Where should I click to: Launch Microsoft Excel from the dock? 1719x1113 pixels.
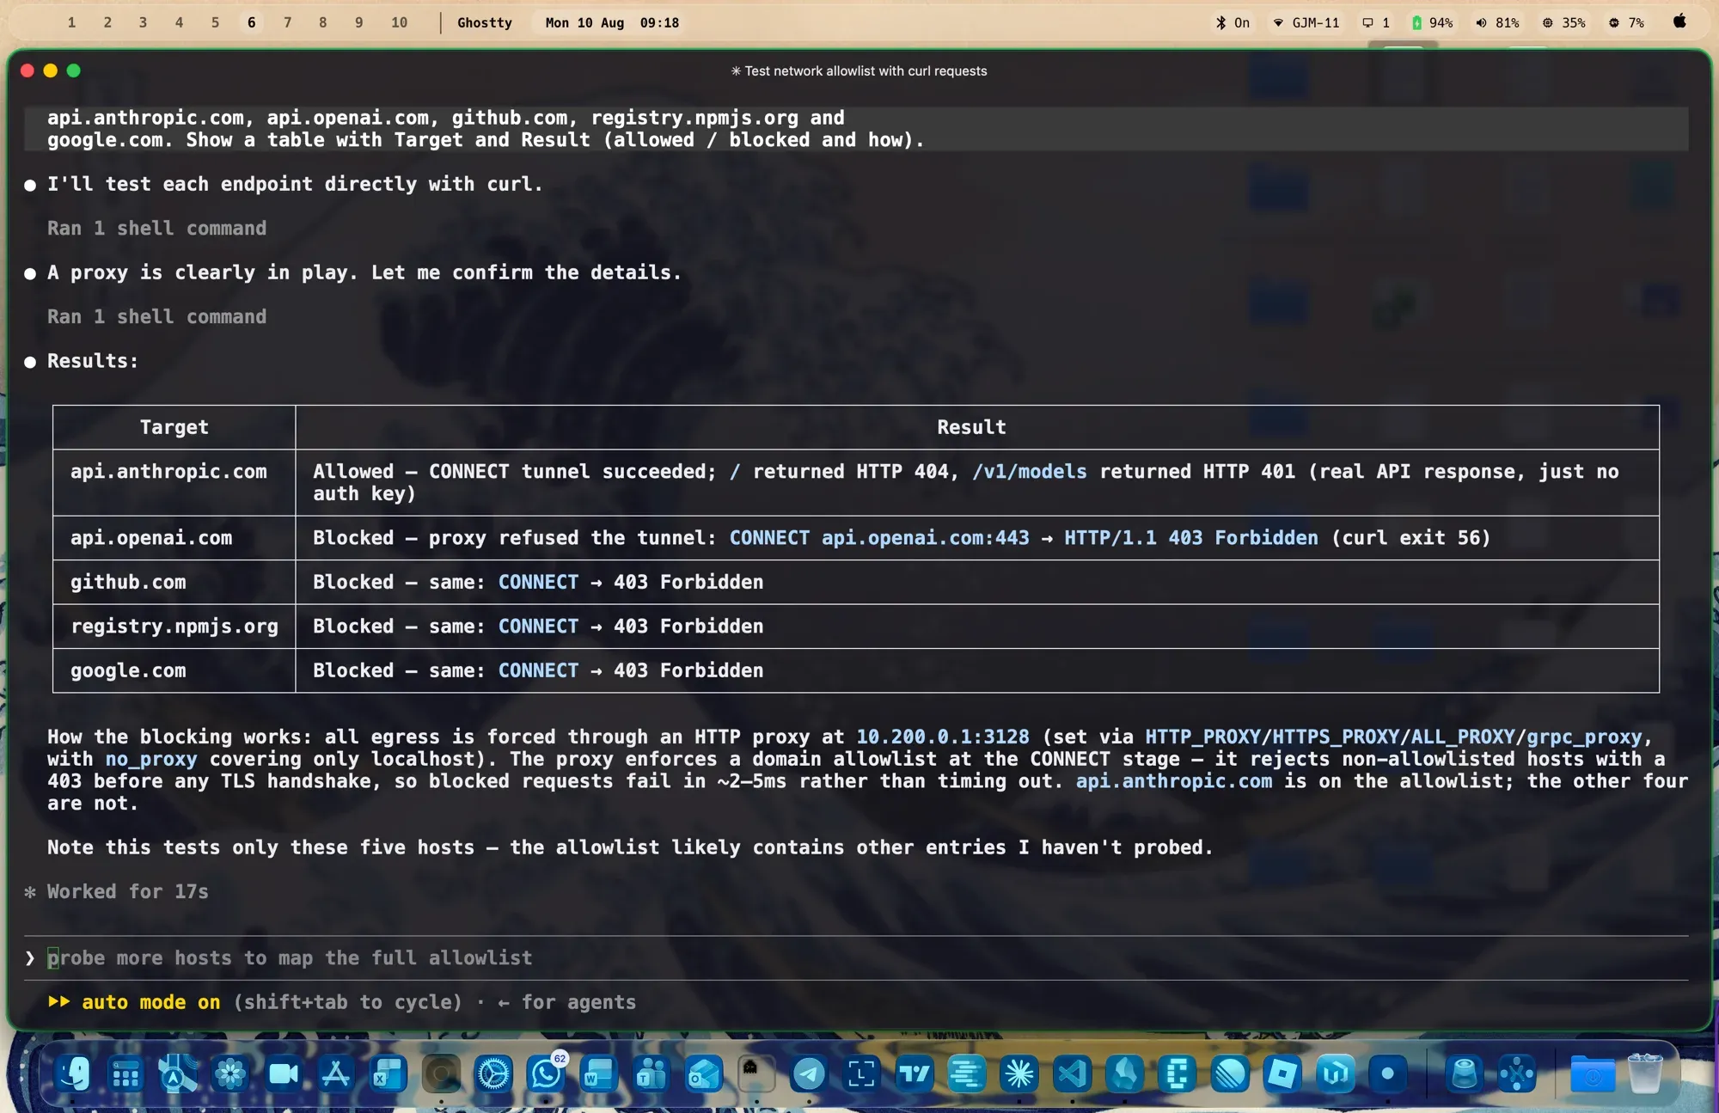(x=388, y=1073)
